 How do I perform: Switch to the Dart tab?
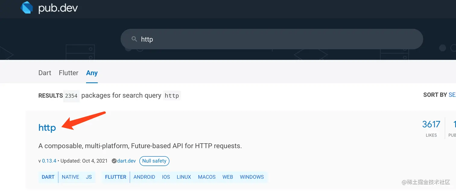click(x=45, y=73)
